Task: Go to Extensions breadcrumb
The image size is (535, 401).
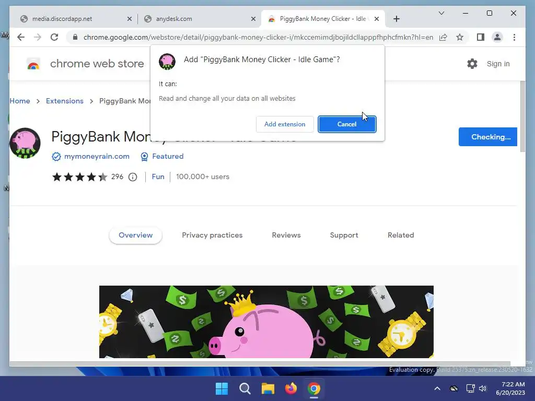Action: (64, 101)
